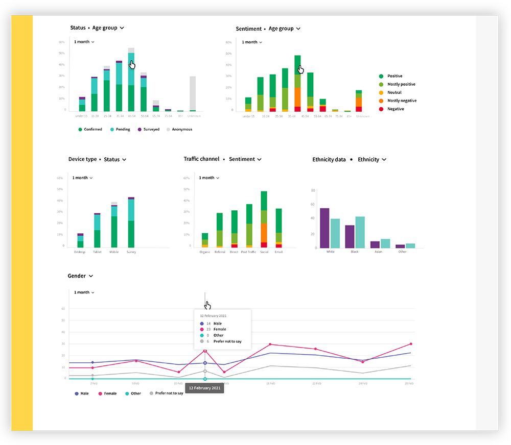
Task: Open the Gender chart dropdown
Action: click(80, 276)
